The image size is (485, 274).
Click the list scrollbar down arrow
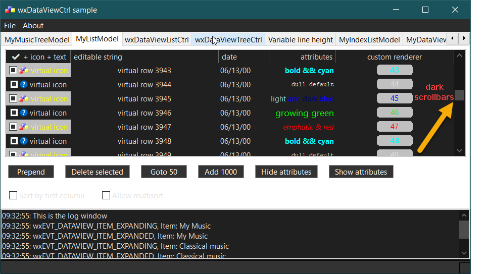(459, 150)
